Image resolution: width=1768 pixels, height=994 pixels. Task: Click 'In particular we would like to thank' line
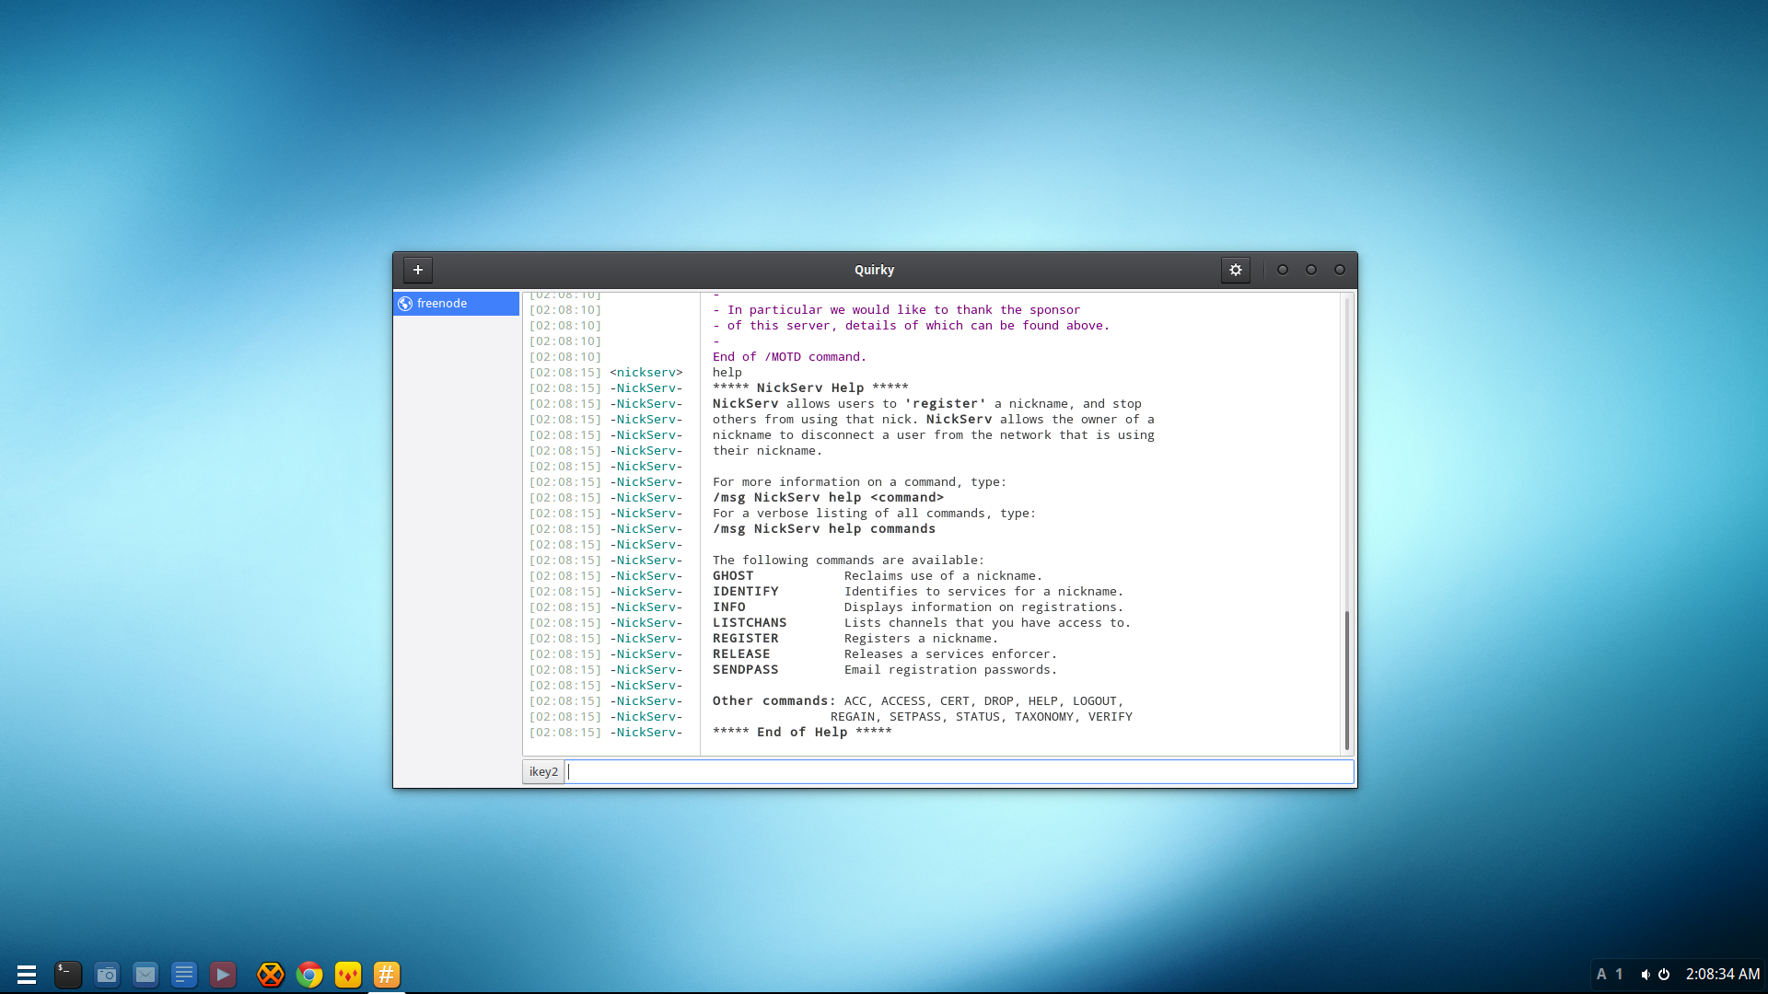tap(896, 310)
